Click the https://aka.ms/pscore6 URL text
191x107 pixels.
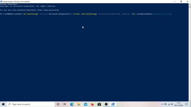point(48,10)
